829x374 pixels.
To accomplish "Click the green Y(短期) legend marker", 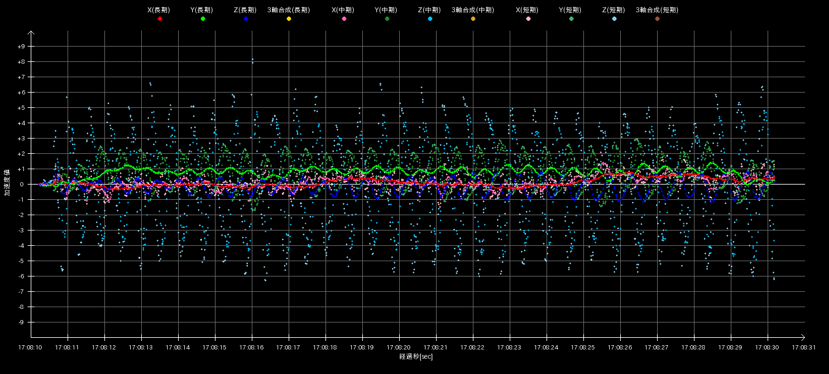I will pyautogui.click(x=571, y=19).
